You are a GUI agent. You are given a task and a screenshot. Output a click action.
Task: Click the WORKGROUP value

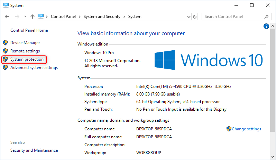click(x=149, y=153)
